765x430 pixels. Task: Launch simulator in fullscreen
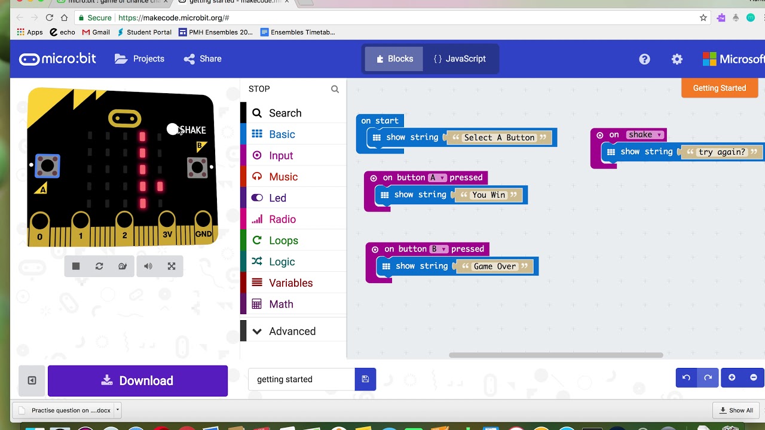(172, 266)
